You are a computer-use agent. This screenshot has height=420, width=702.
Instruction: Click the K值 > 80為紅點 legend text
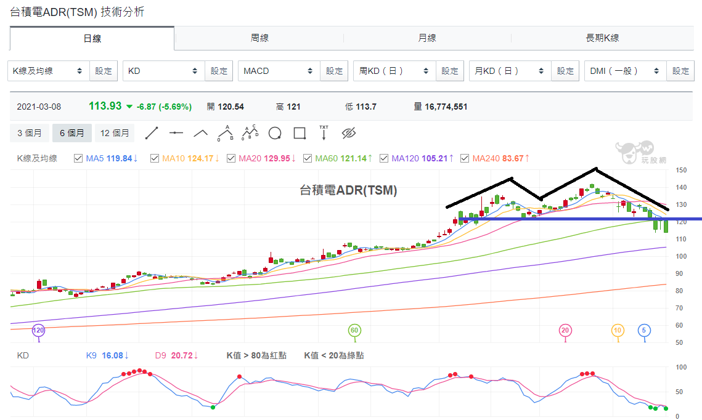click(256, 355)
